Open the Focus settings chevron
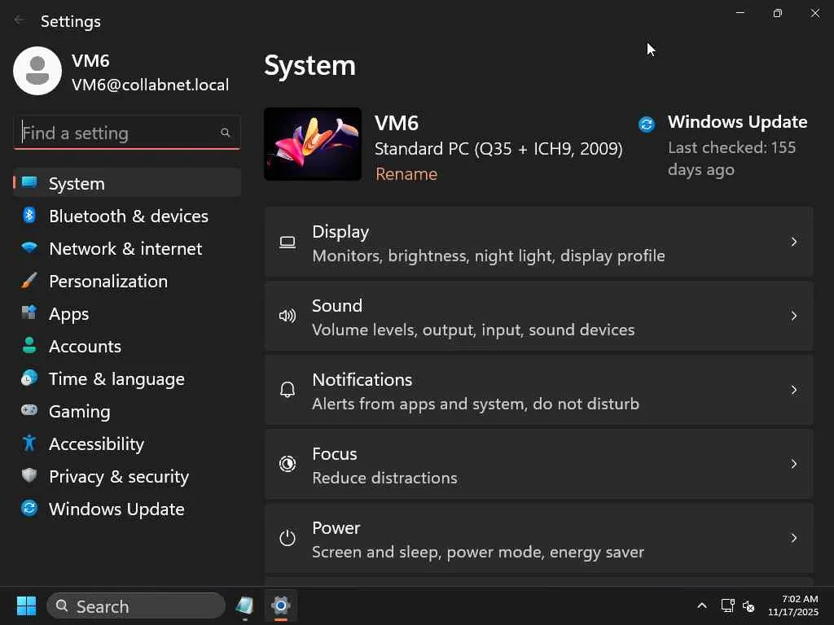Screen dimensions: 834x625 pyautogui.click(x=793, y=464)
